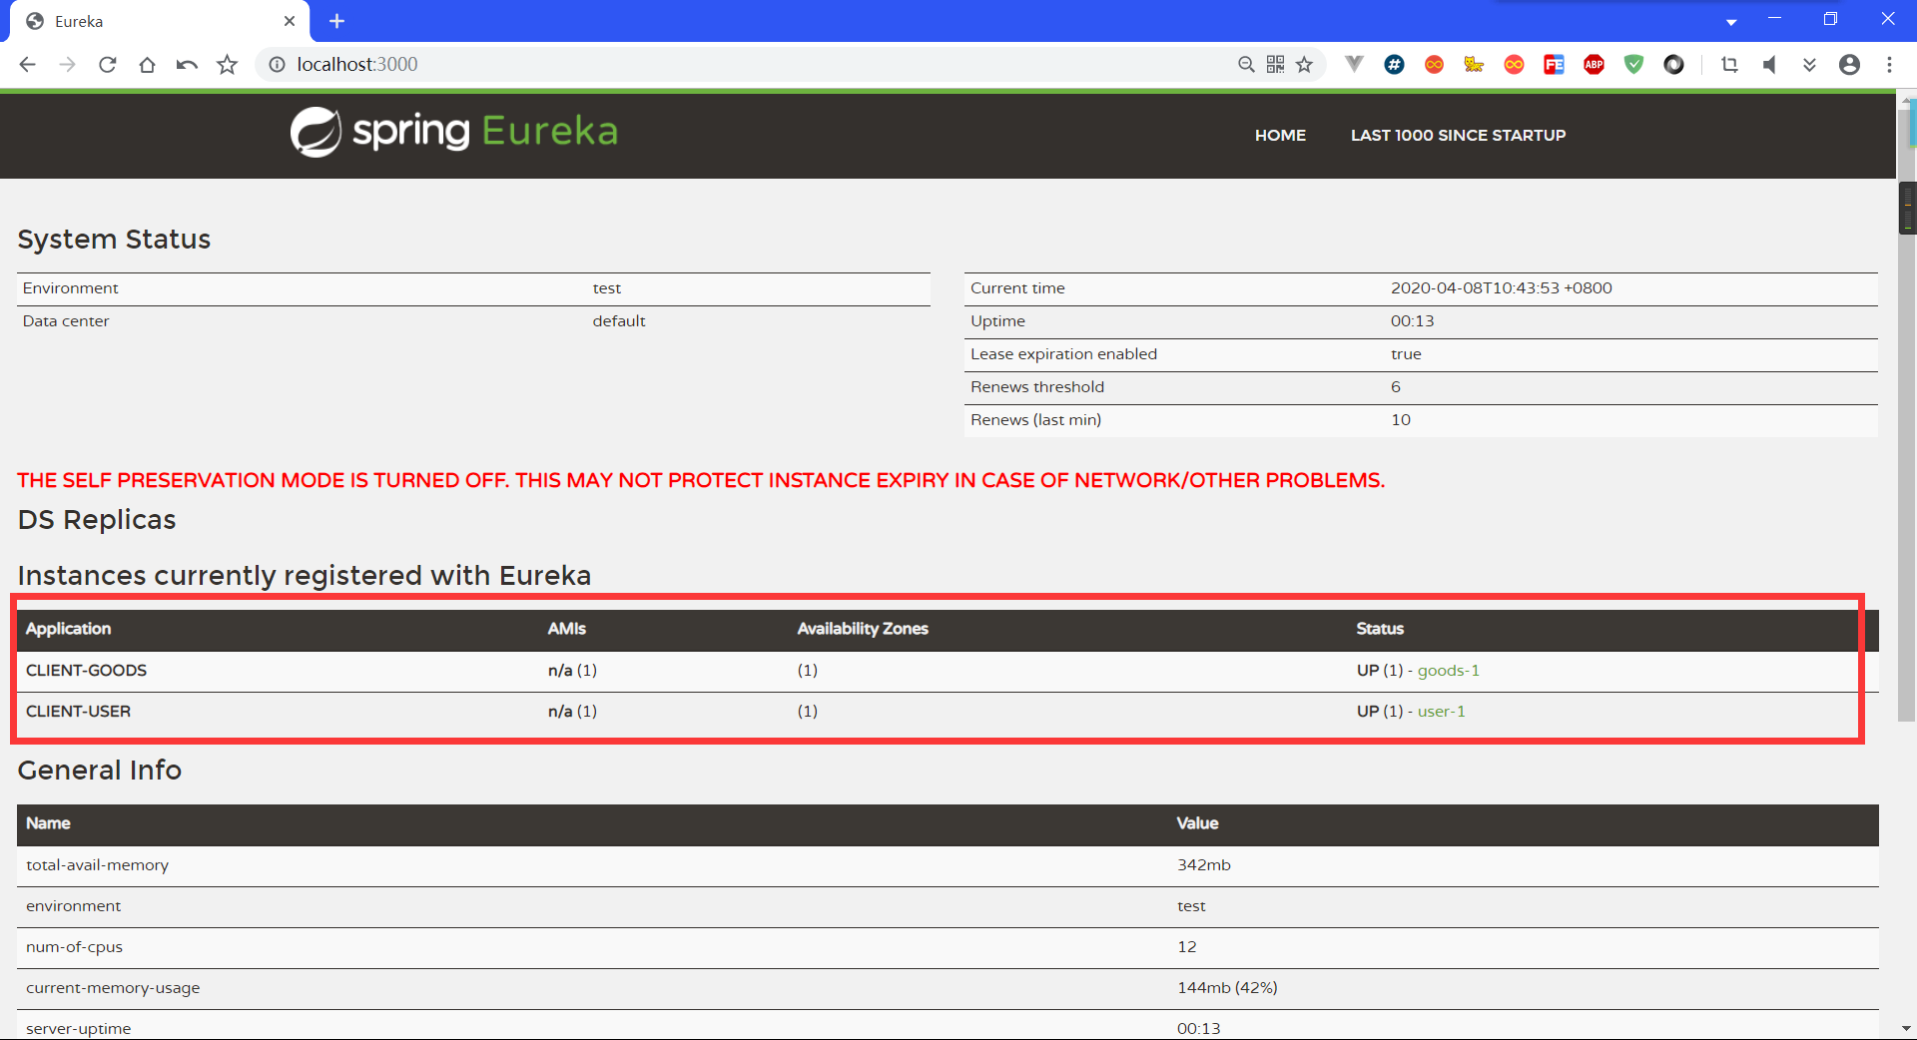Viewport: 1917px width, 1040px height.
Task: Open the browser three-dot menu
Action: pyautogui.click(x=1889, y=65)
